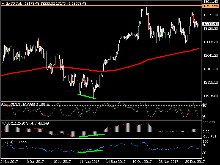Click the 2 May 2017 date marker
The image size is (220, 165).
point(10,162)
